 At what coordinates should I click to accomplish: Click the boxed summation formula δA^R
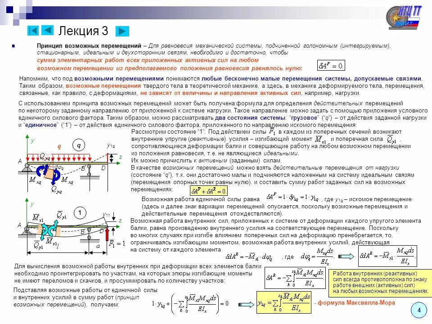tap(295, 278)
